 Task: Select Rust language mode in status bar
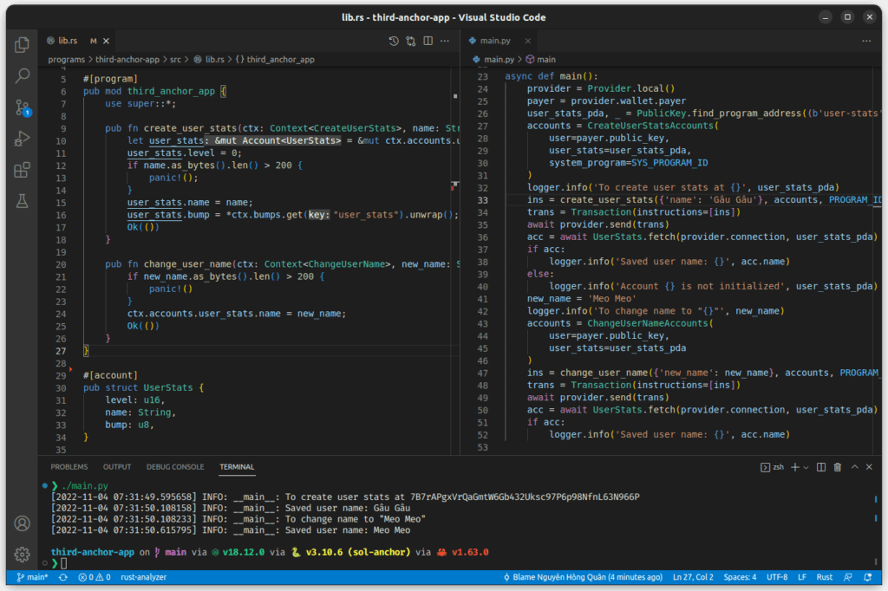coord(825,577)
